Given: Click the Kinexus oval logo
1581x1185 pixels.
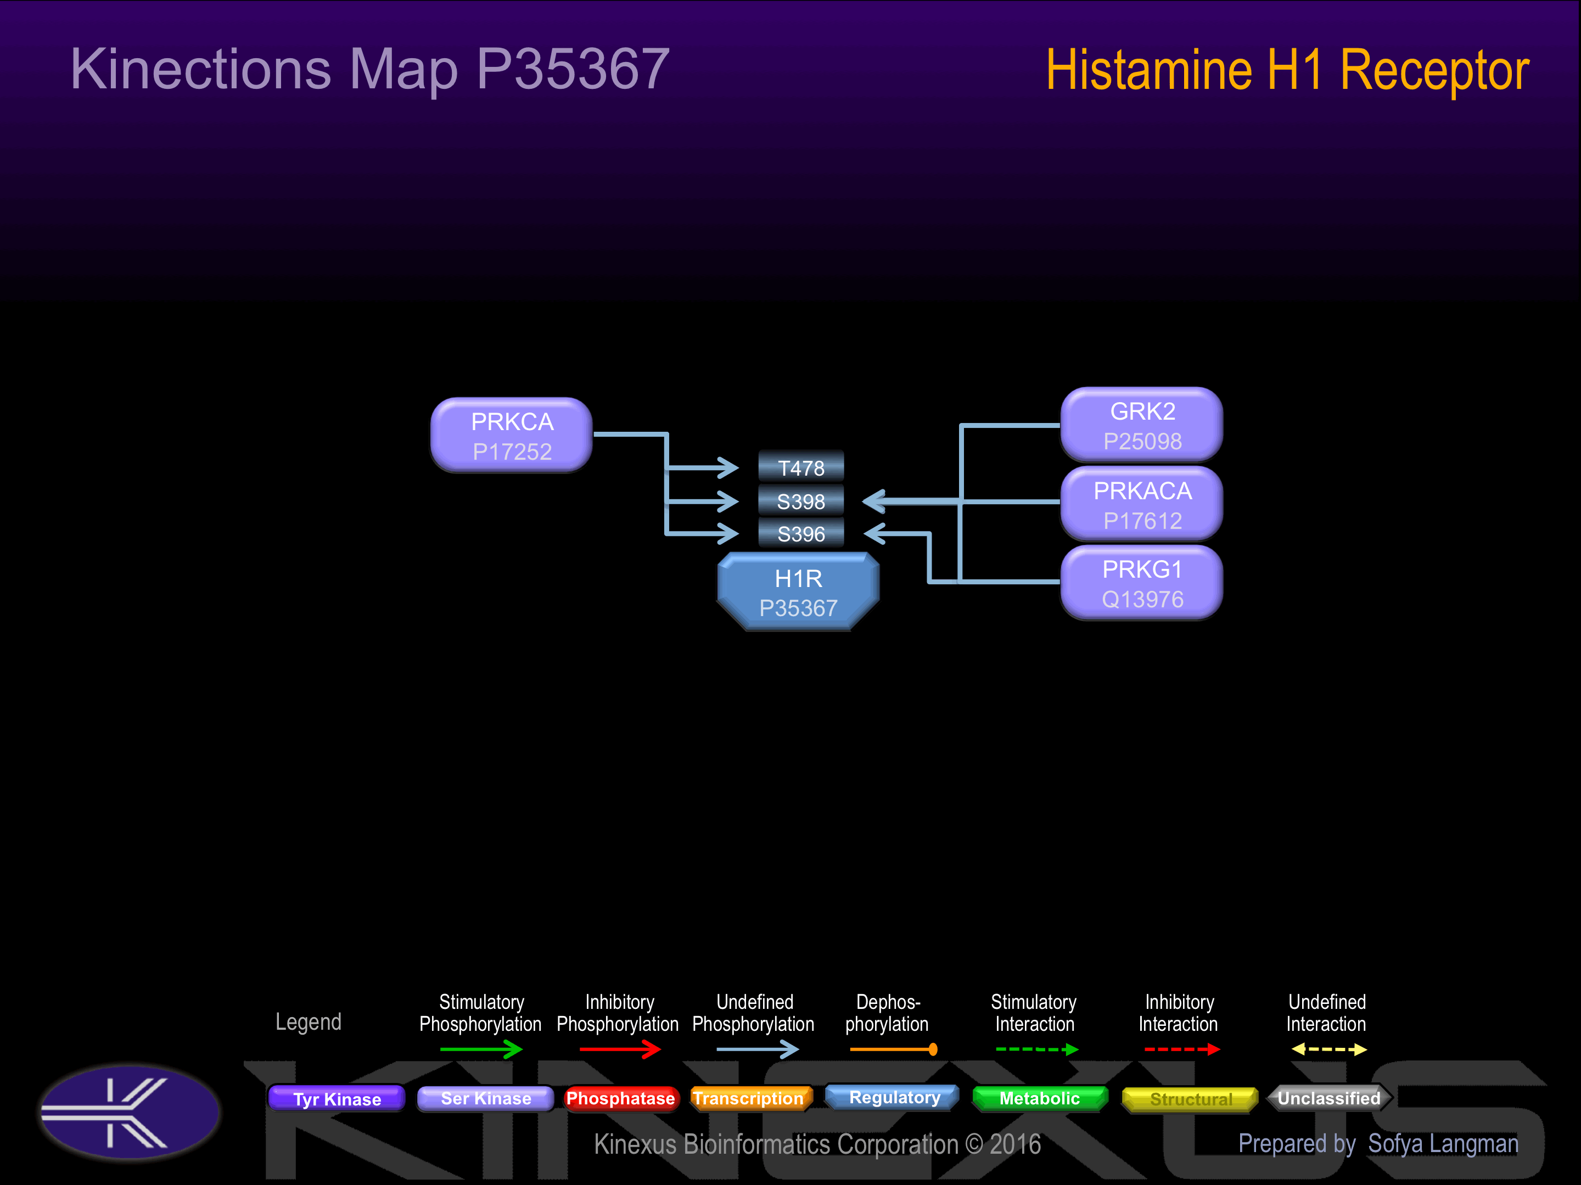Looking at the screenshot, I should pos(130,1112).
